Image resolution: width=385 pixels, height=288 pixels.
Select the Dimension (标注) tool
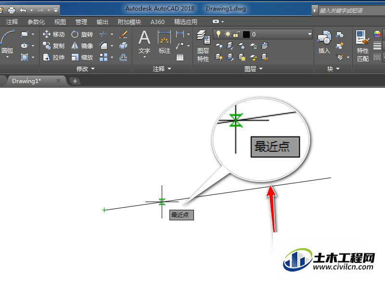coord(164,42)
